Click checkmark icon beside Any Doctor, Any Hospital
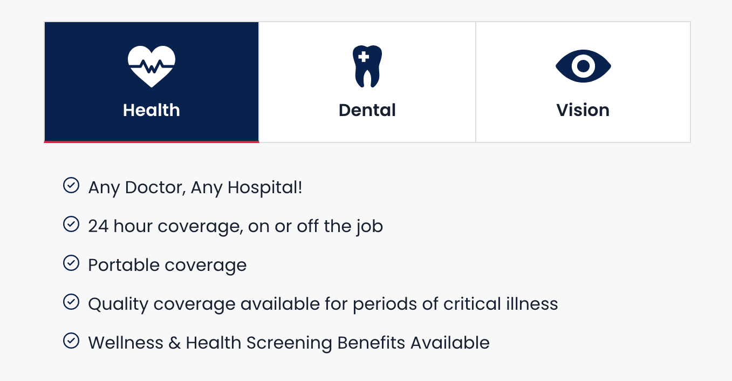Image resolution: width=732 pixels, height=381 pixels. (x=71, y=186)
